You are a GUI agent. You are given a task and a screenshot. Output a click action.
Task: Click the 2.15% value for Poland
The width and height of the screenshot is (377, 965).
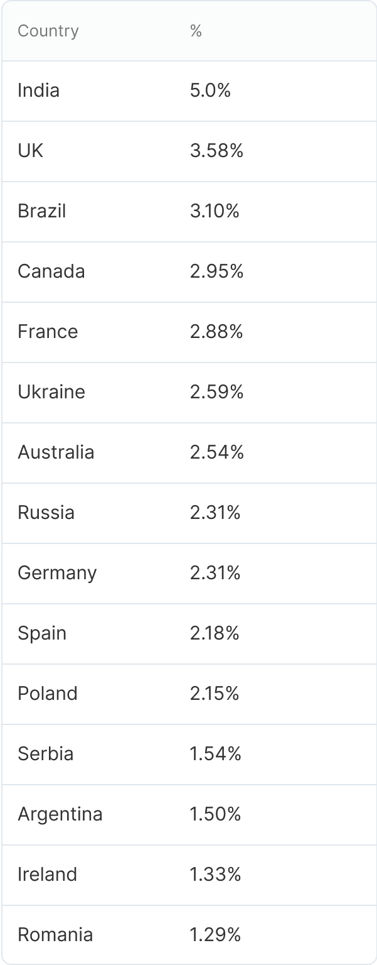point(215,694)
